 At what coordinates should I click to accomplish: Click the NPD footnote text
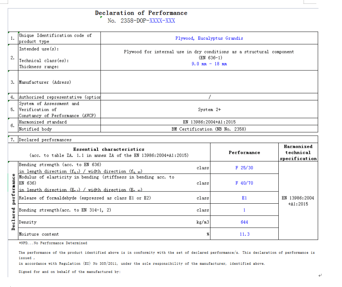(53, 243)
